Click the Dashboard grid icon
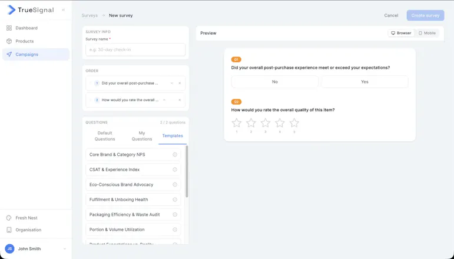 pos(9,28)
